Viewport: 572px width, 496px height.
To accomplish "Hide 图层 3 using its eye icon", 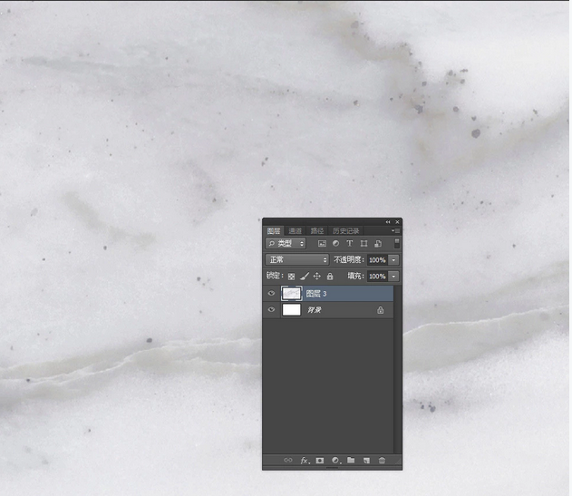I will (x=271, y=294).
